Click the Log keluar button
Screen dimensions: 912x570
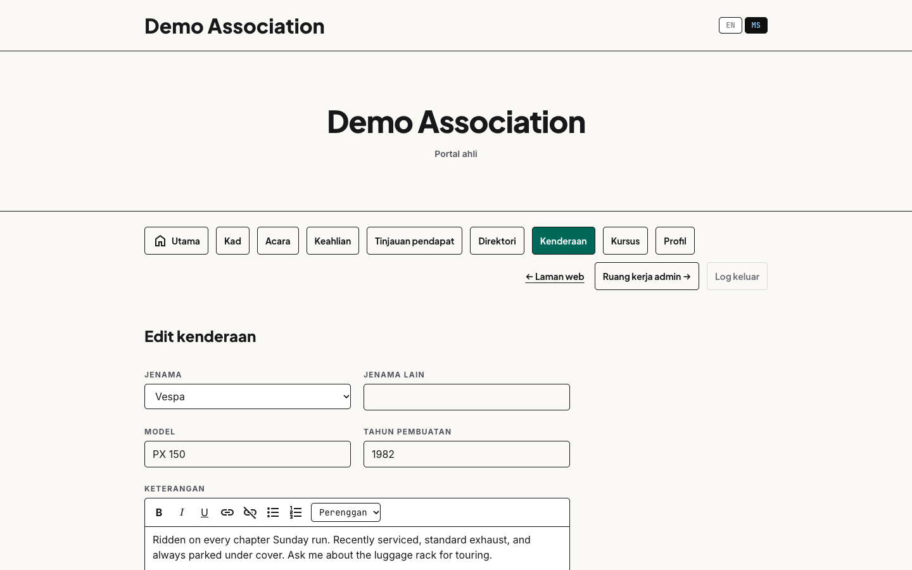[737, 276]
